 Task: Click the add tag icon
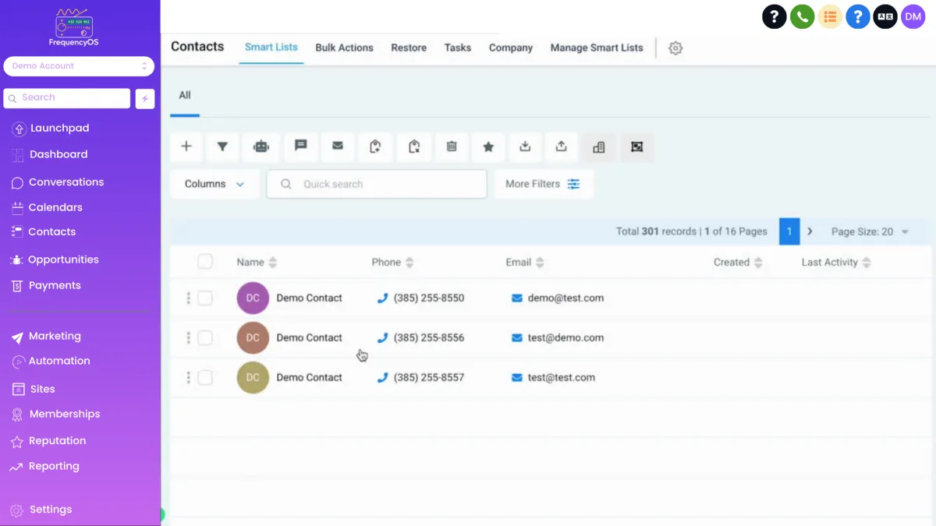tap(375, 147)
